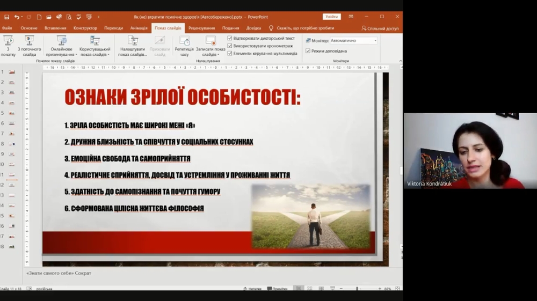
Task: Open the Анімація ribbon tab
Action: pyautogui.click(x=139, y=28)
